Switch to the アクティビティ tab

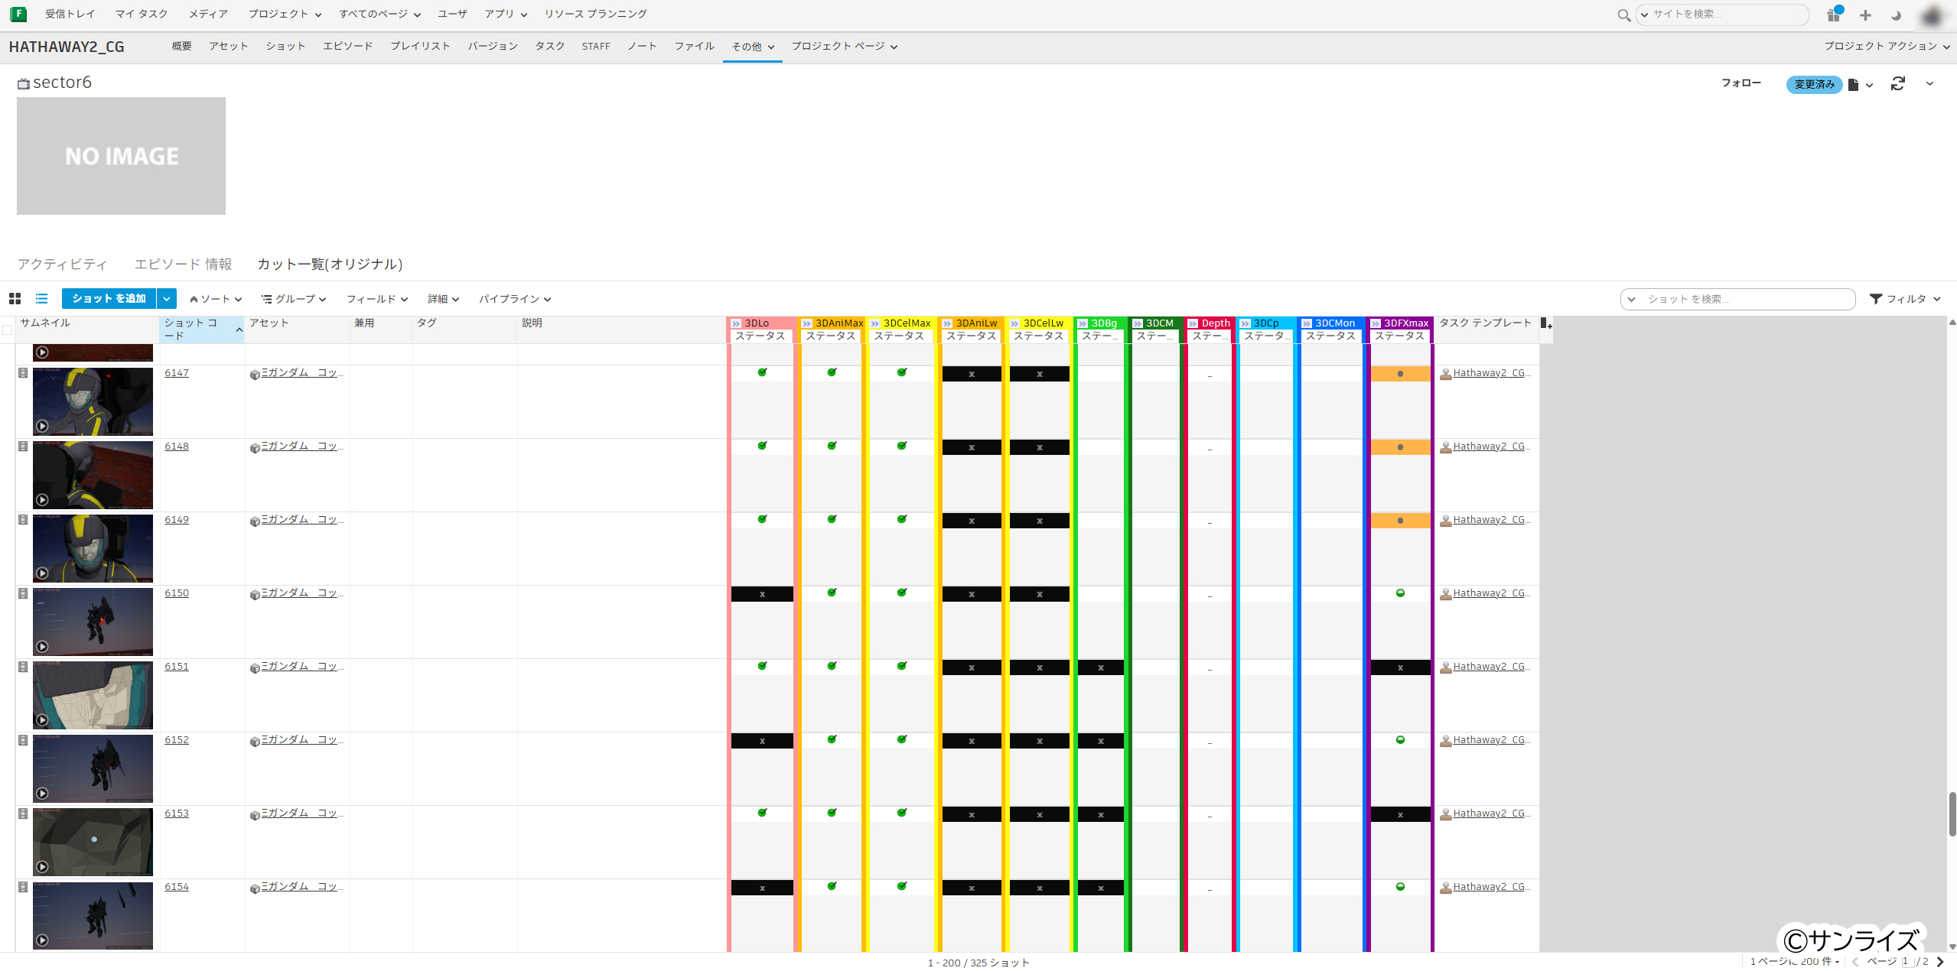coord(62,264)
